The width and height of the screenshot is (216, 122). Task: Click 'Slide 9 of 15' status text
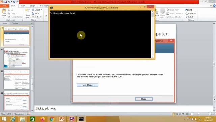[x=6, y=114]
